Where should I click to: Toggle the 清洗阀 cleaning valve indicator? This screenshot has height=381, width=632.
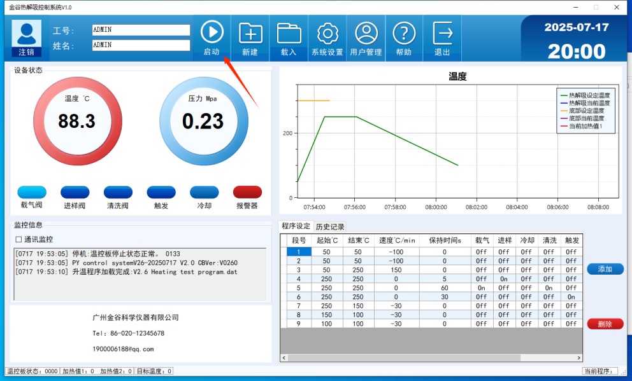click(x=118, y=192)
